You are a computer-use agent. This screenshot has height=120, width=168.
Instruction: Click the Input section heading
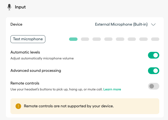tap(20, 7)
